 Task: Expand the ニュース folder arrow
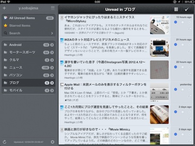[52, 68]
